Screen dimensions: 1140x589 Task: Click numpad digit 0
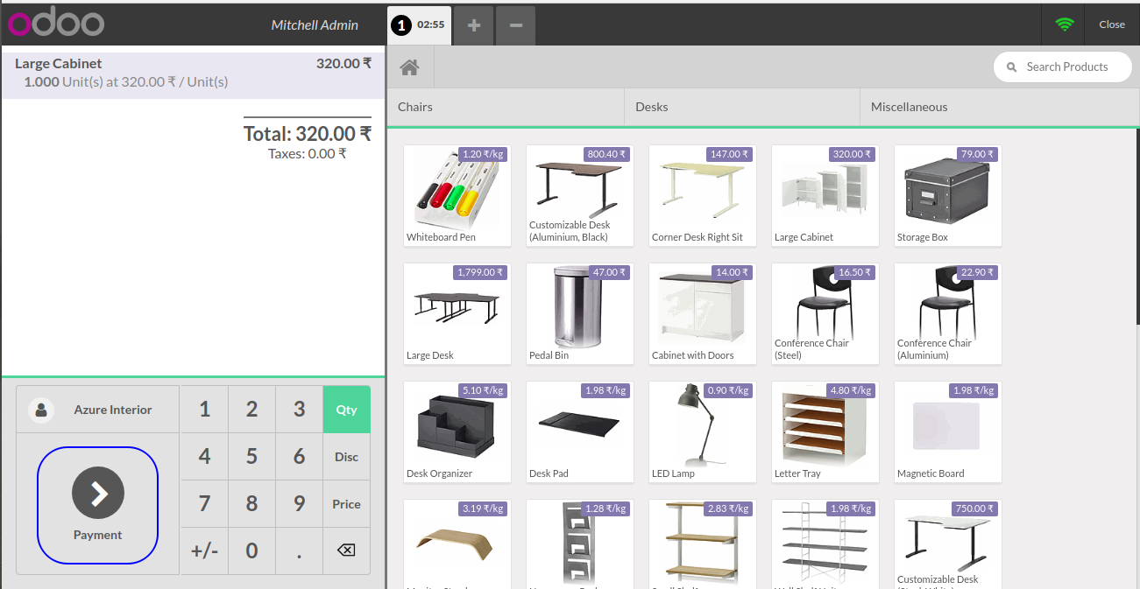tap(251, 550)
